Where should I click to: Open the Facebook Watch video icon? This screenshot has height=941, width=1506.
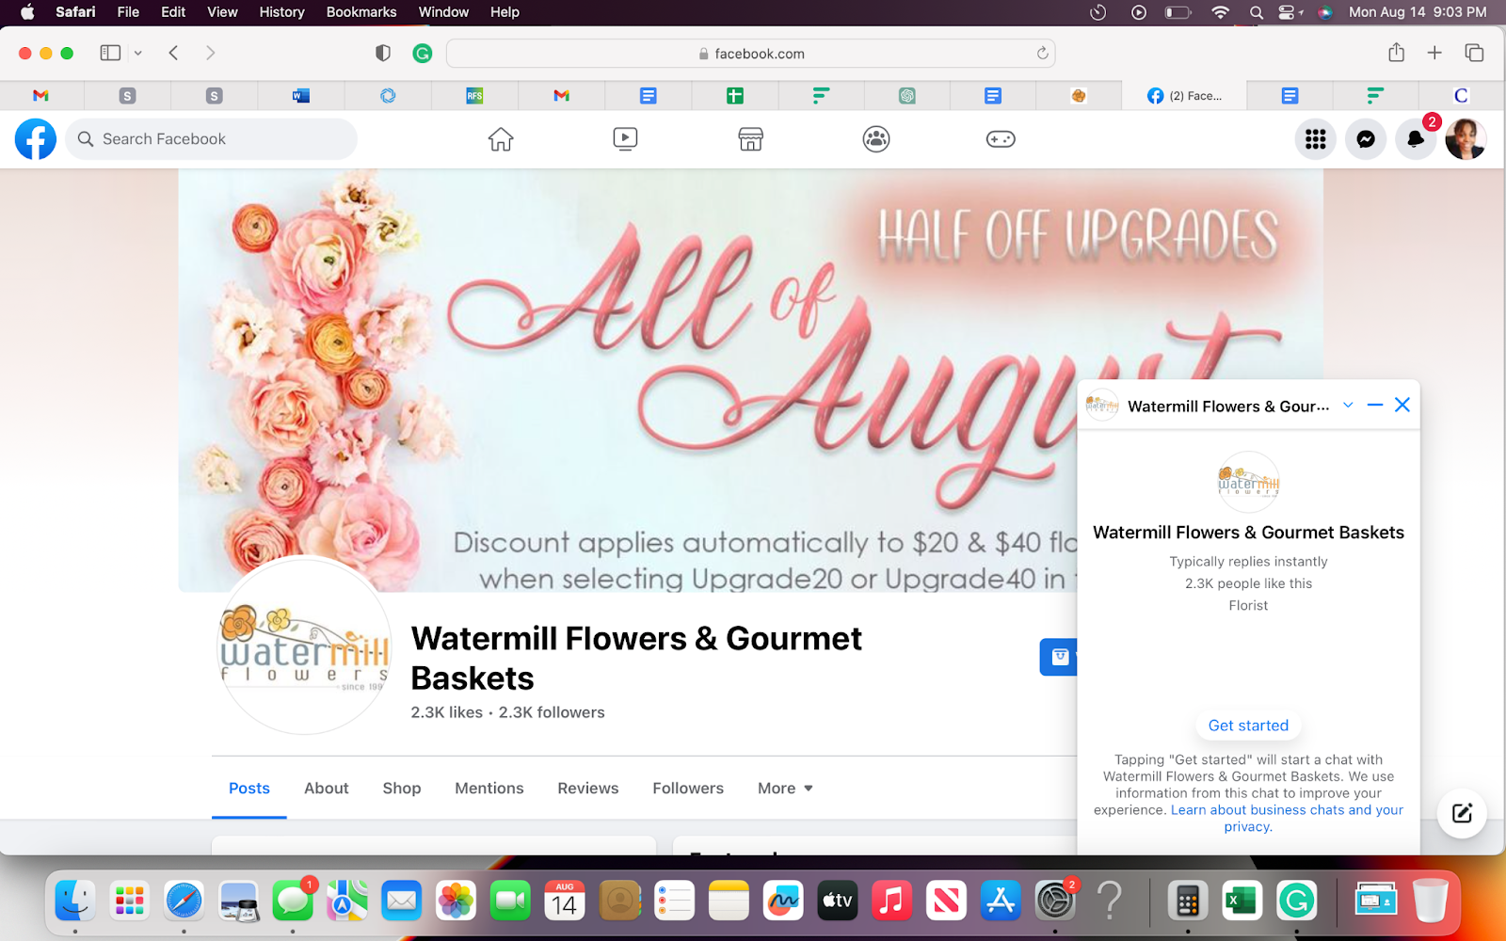pyautogui.click(x=625, y=139)
